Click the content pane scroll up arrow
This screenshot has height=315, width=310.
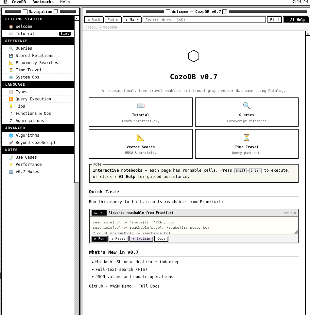[x=308, y=33]
